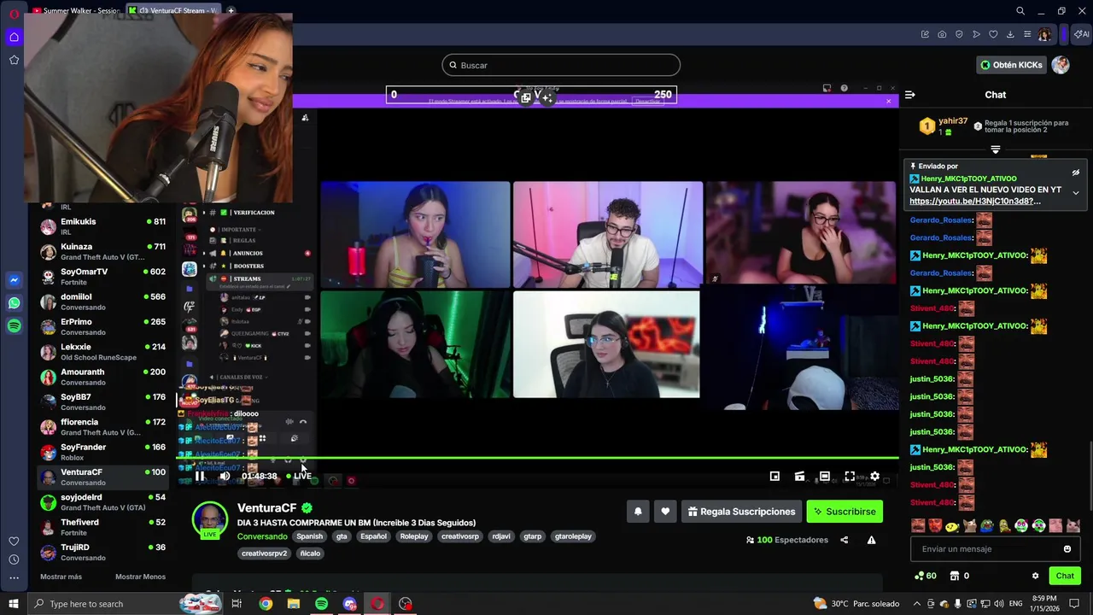Report the stream with warning icon
This screenshot has height=615, width=1093.
click(x=871, y=540)
